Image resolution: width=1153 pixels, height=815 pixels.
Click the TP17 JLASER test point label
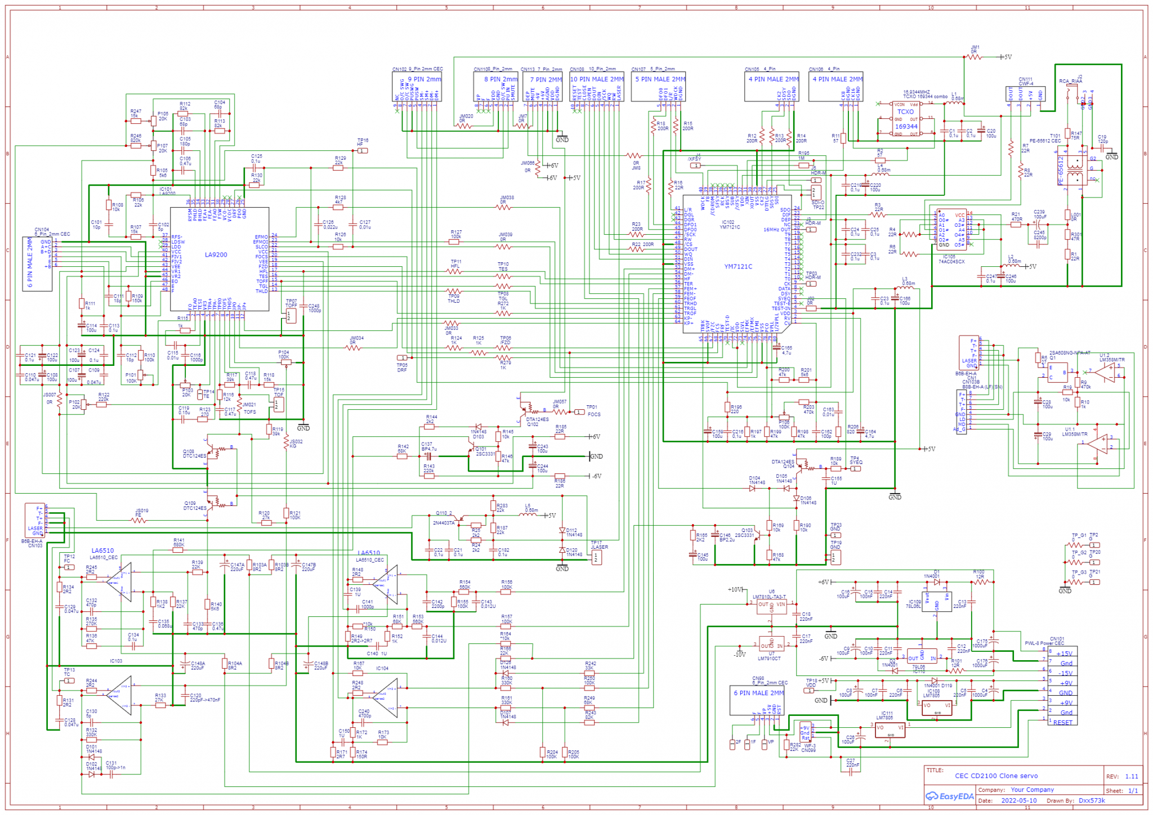pos(599,545)
